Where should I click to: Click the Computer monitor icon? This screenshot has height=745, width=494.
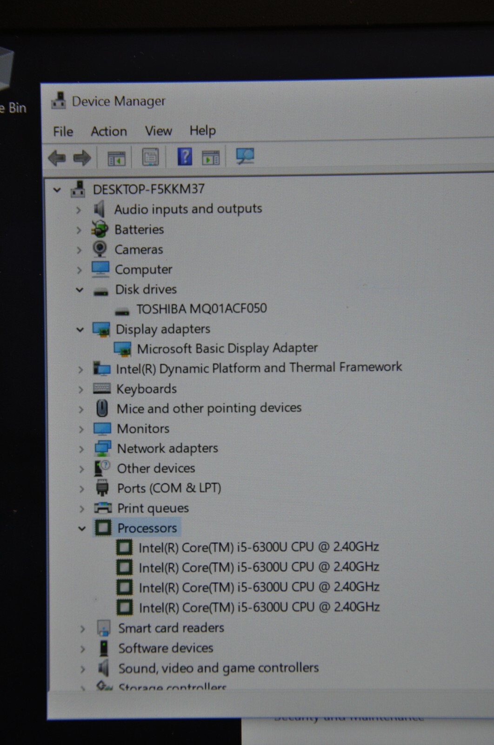coord(100,269)
